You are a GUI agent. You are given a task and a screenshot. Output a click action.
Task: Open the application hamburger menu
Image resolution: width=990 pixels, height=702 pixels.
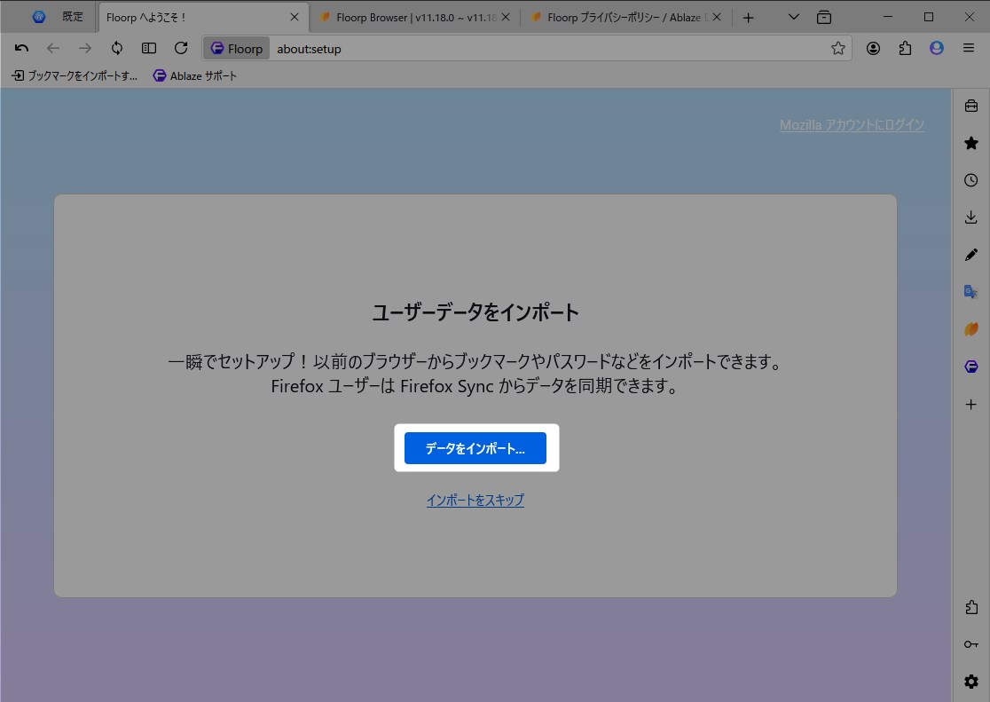[x=969, y=48]
